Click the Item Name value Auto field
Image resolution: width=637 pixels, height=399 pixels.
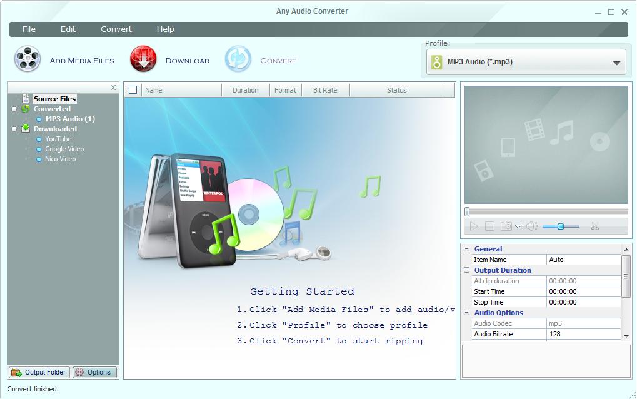pos(584,260)
